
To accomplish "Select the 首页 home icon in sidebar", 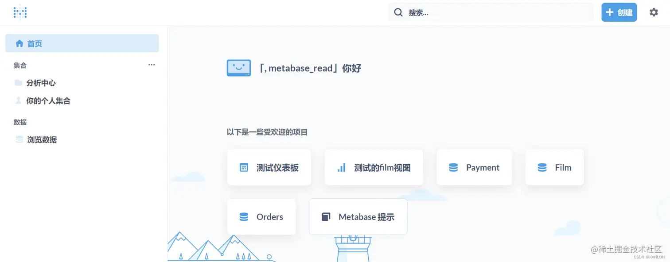I will coord(19,43).
